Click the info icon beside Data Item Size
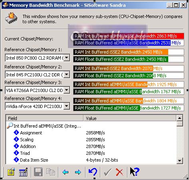Screen dimensions: 189x180 (x=16, y=160)
